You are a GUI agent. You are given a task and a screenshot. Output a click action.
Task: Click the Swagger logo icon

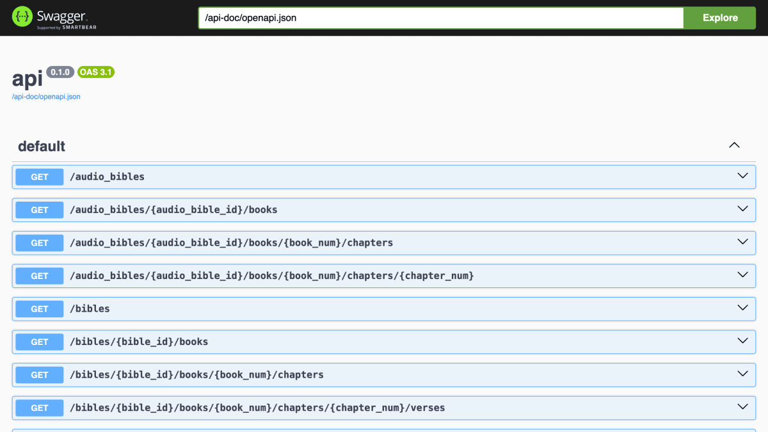tap(22, 17)
